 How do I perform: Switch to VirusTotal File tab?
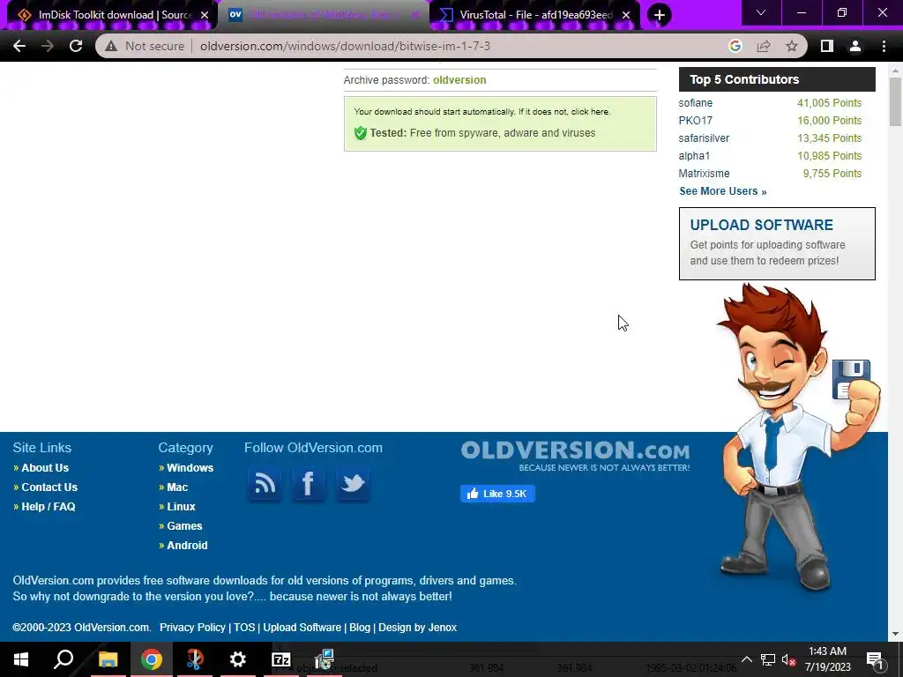coord(535,15)
